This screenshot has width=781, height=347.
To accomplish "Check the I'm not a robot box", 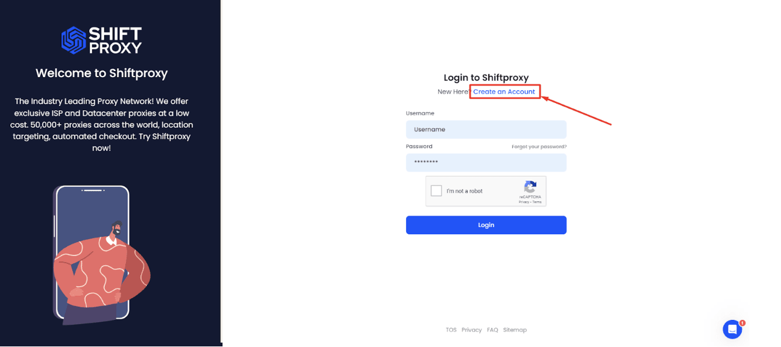I will [x=436, y=191].
